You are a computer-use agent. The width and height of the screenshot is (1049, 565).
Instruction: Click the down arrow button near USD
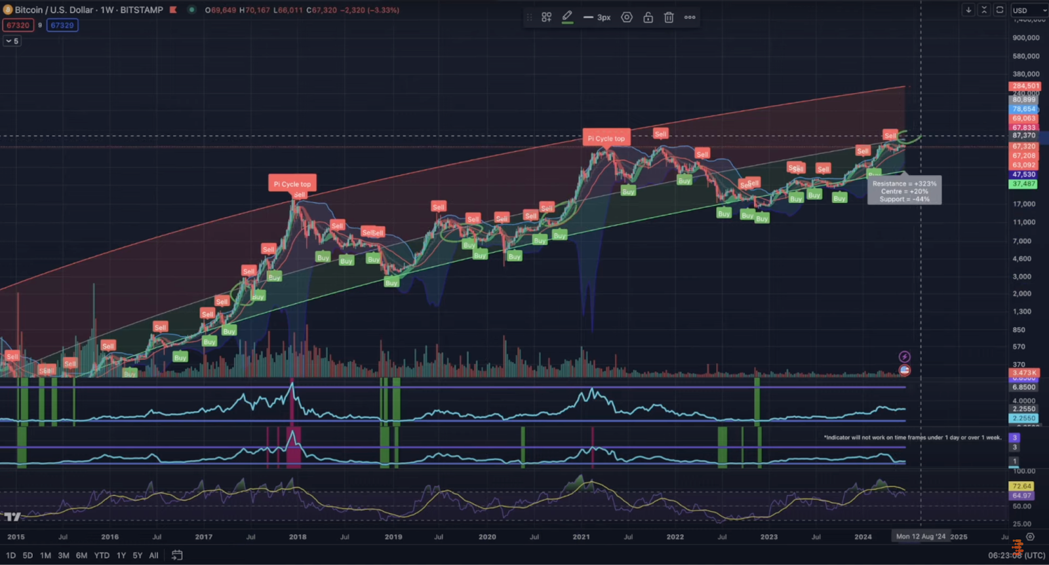click(x=968, y=10)
